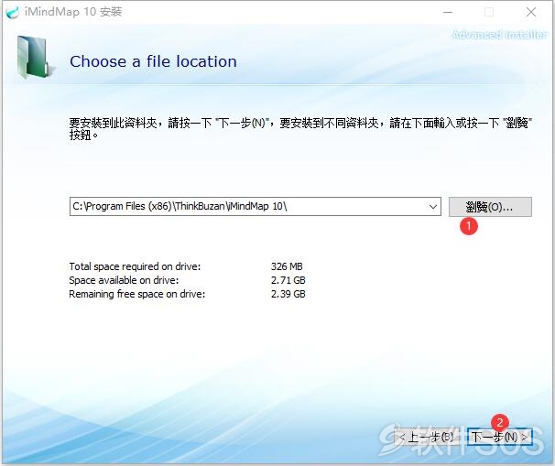555x466 pixels.
Task: Click the '326 MB' required space value
Action: (x=287, y=266)
